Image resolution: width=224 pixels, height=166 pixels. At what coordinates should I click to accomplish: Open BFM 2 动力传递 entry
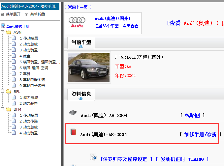point(29,121)
